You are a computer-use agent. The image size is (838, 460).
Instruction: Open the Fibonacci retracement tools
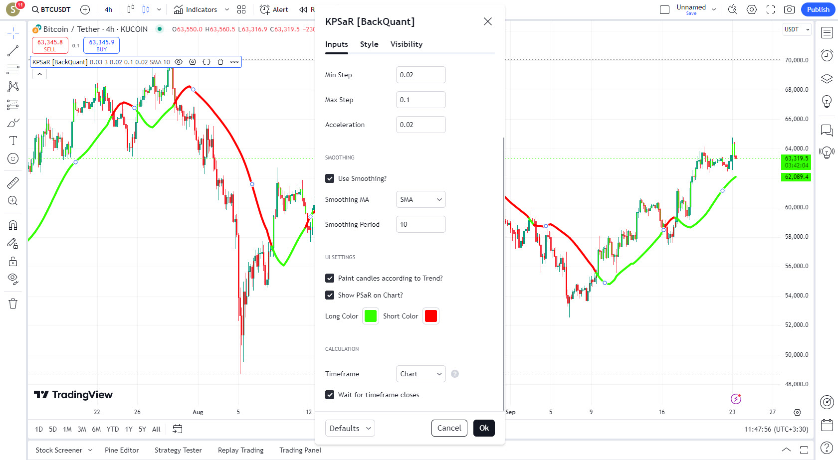(13, 69)
